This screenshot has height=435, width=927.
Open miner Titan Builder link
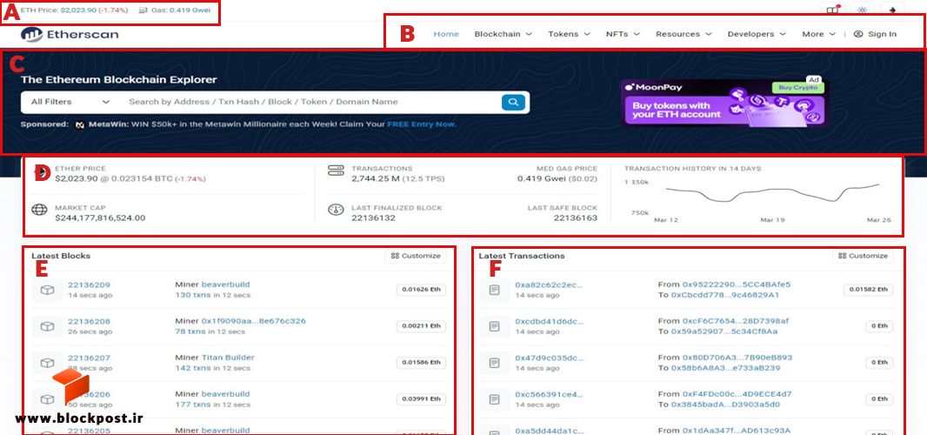228,358
